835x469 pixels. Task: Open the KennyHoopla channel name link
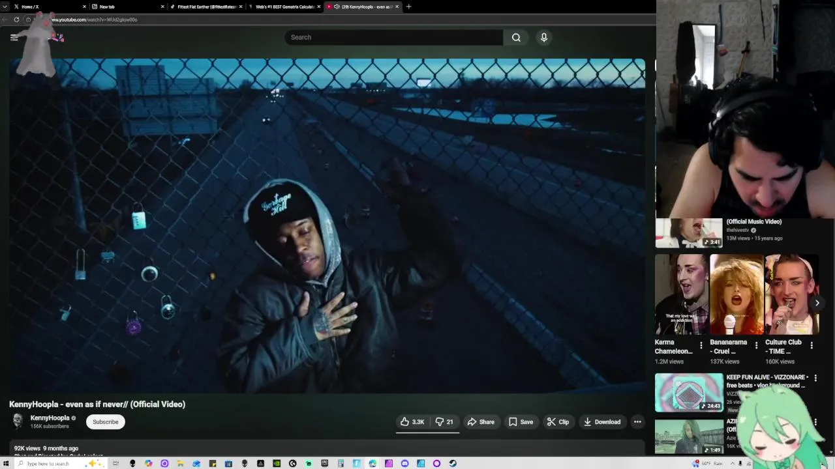(50, 418)
